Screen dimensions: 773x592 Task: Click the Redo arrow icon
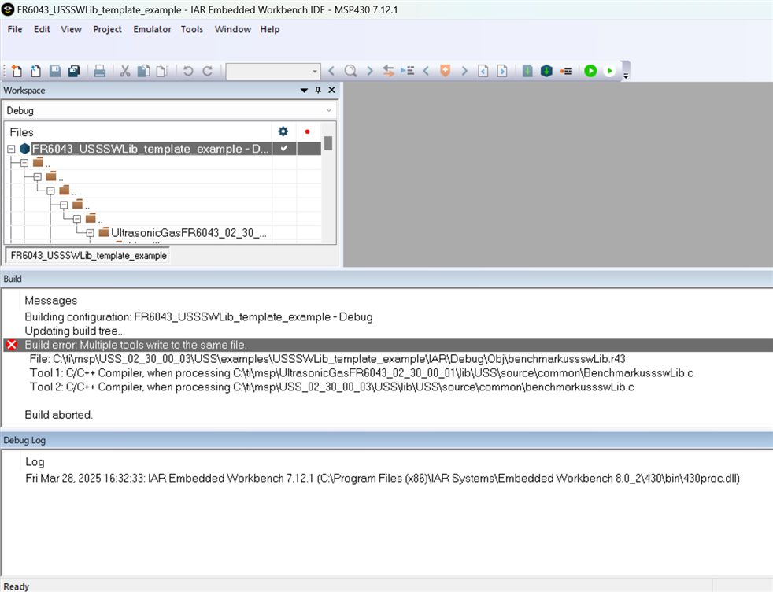click(x=208, y=71)
